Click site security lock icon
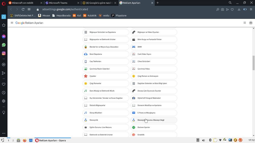255x143 pixels. tap(38, 9)
